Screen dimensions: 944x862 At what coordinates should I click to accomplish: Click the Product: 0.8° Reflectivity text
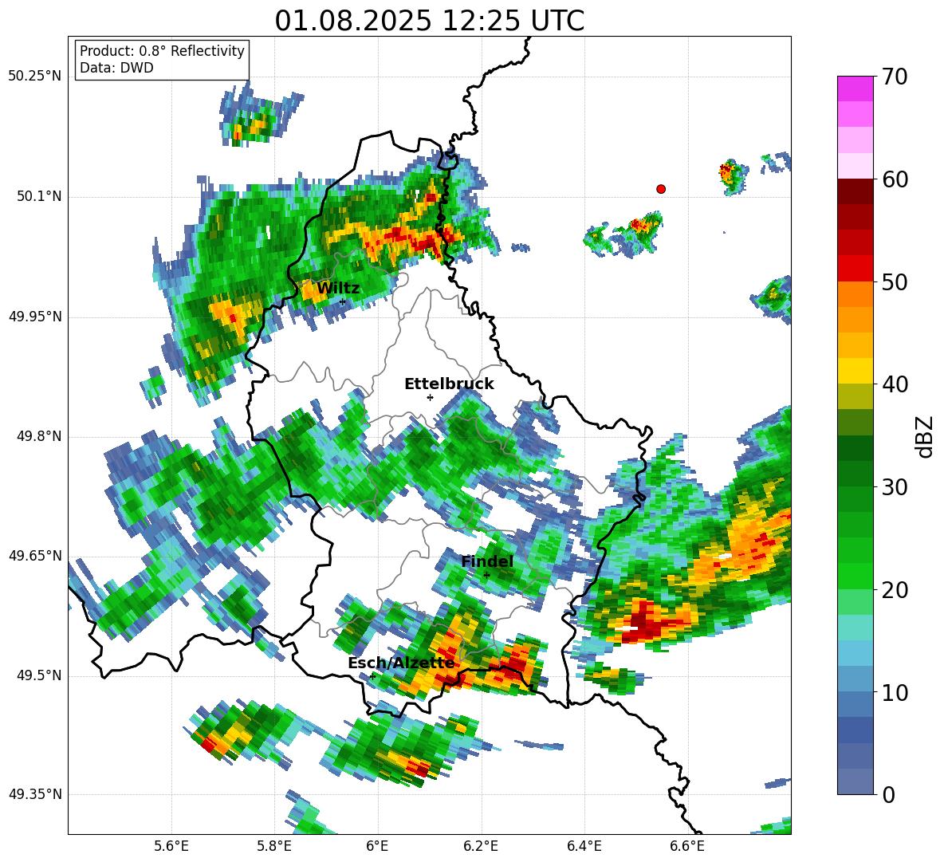pos(162,51)
